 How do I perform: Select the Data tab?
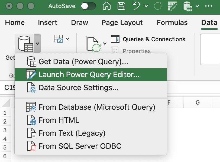(209, 22)
